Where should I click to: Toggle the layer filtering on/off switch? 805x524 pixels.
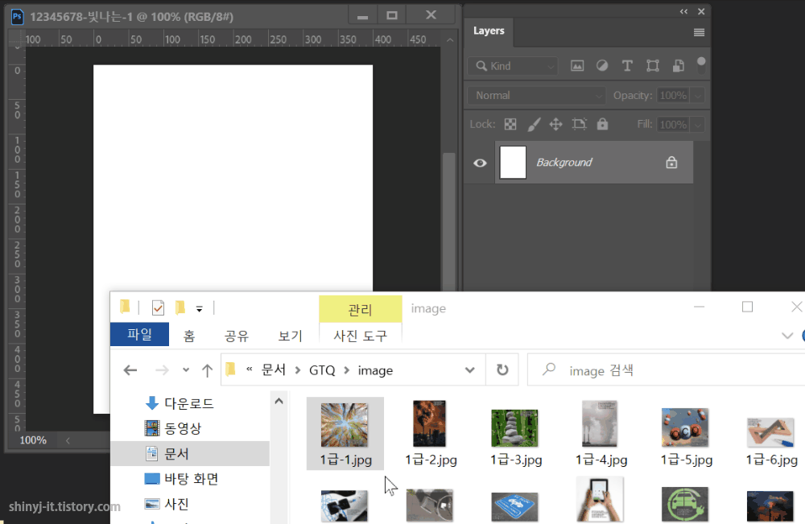(701, 65)
